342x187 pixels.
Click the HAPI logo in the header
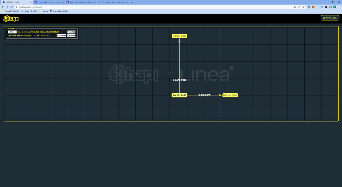[11, 18]
